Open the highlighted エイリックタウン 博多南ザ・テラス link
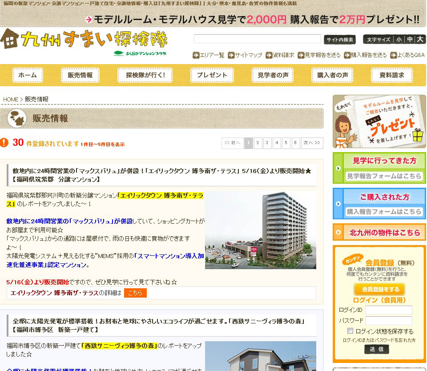This screenshot has width=427, height=371. coord(161,196)
